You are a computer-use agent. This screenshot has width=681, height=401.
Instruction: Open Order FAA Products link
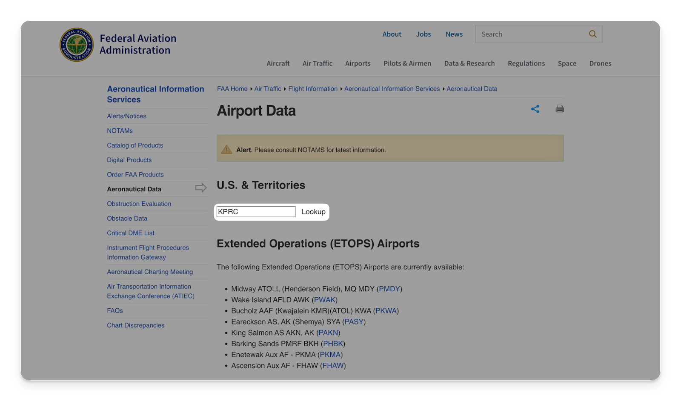tap(135, 174)
